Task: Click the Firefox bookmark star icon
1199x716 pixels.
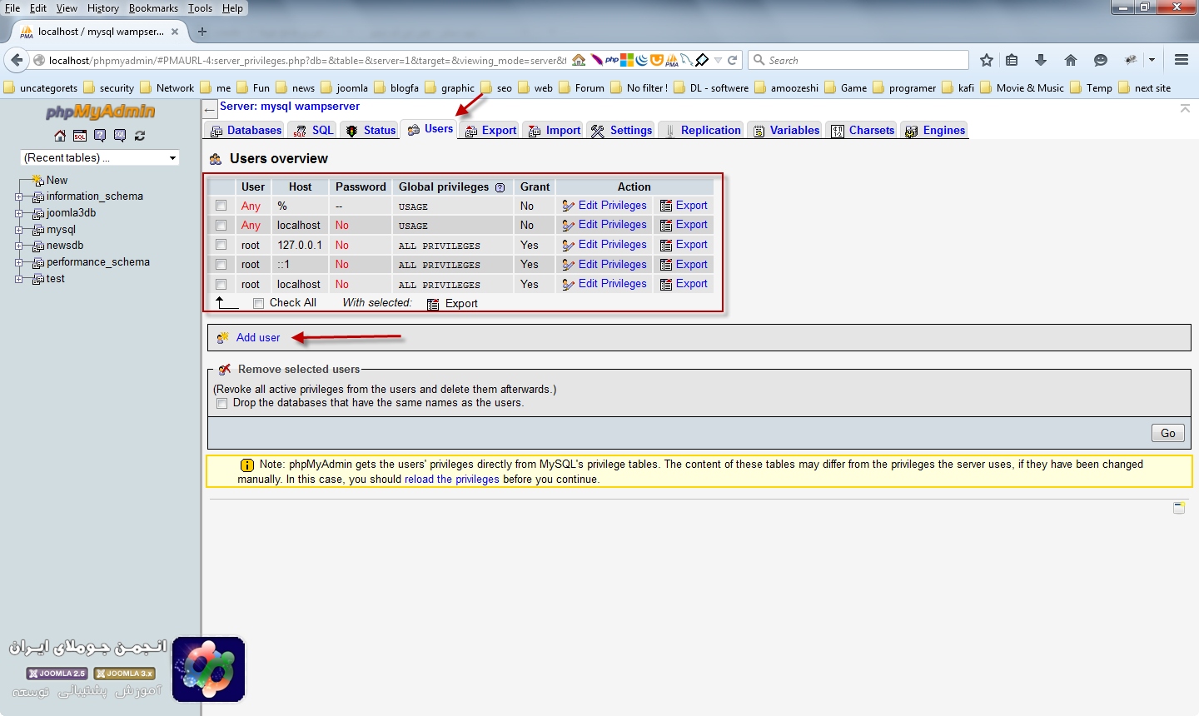Action: [987, 60]
